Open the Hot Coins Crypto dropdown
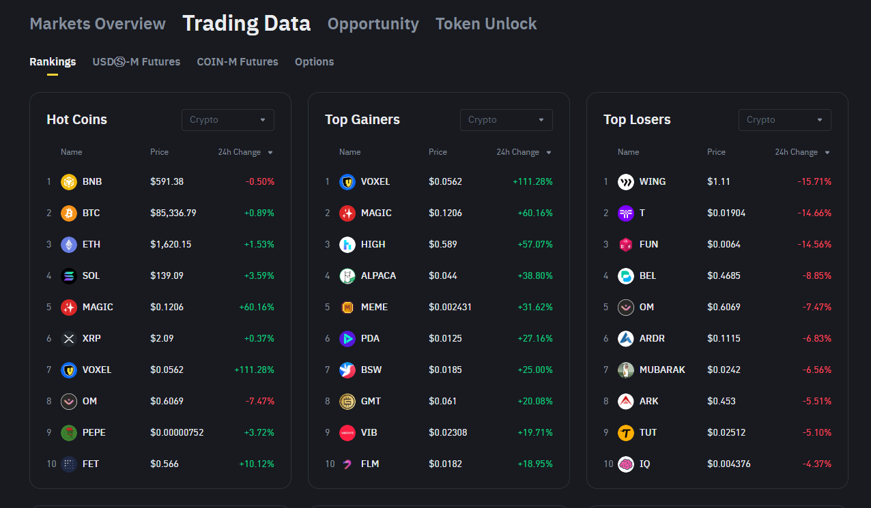871x508 pixels. (227, 120)
